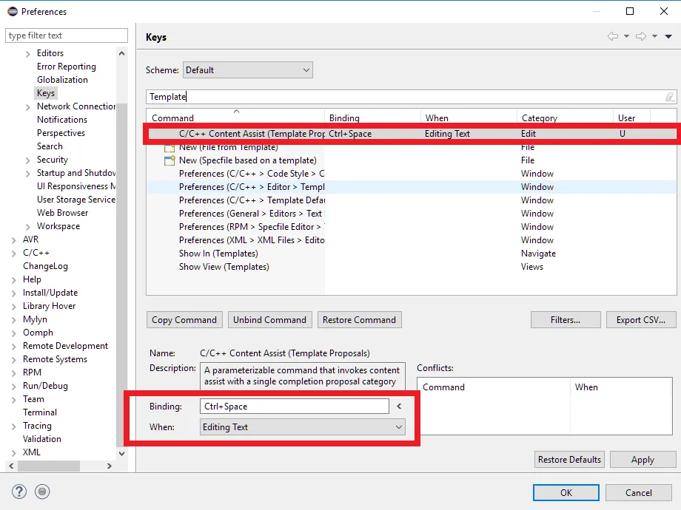Select the Show View (Templates) command row
This screenshot has width=681, height=510.
tap(411, 267)
